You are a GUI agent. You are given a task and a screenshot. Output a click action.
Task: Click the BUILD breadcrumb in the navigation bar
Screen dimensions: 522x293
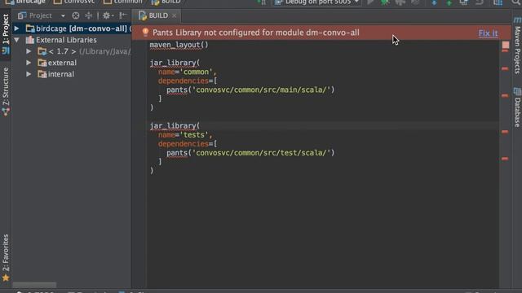[x=166, y=2]
